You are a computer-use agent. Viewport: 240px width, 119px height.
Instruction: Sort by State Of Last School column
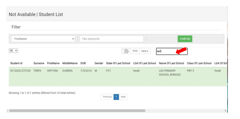click(118, 63)
